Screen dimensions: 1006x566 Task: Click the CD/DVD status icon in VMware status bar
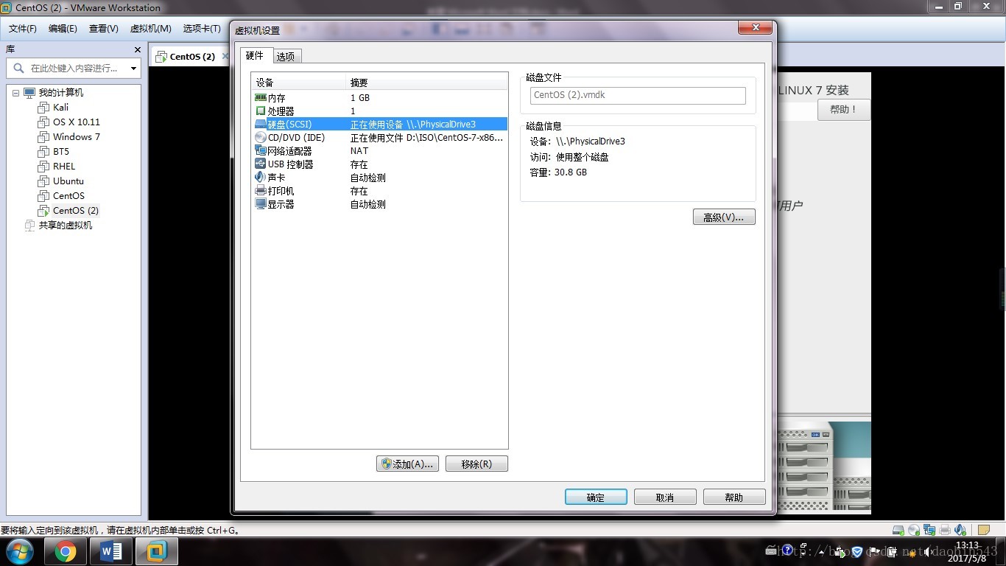914,530
